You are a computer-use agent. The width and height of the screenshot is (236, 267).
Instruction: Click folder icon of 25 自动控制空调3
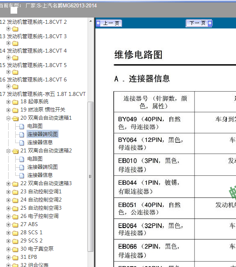(x=15, y=209)
